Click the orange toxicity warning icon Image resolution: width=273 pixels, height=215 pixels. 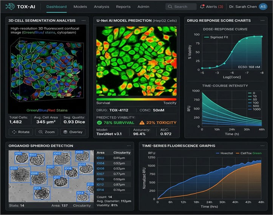(x=142, y=123)
